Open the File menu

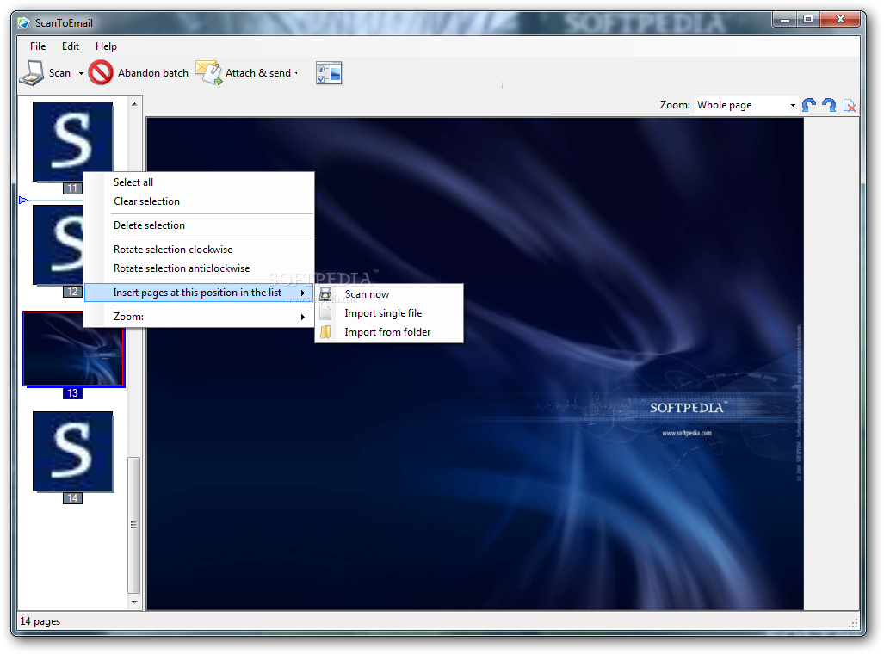click(x=38, y=46)
